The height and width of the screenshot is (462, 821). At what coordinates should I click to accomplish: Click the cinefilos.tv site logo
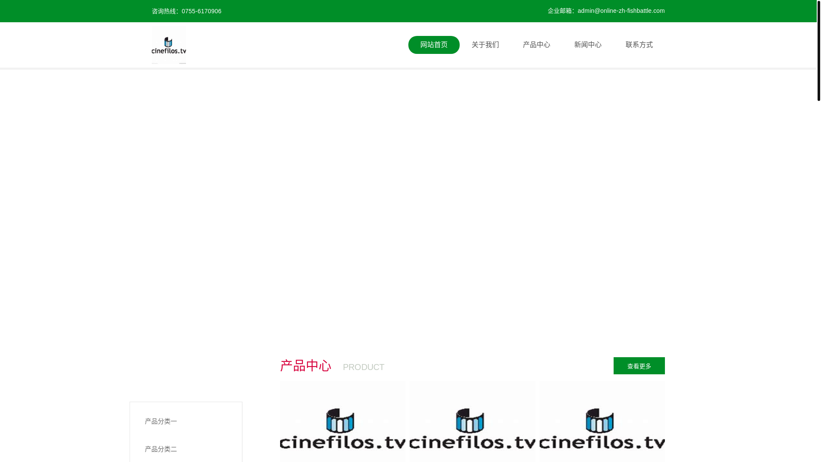[x=169, y=45]
